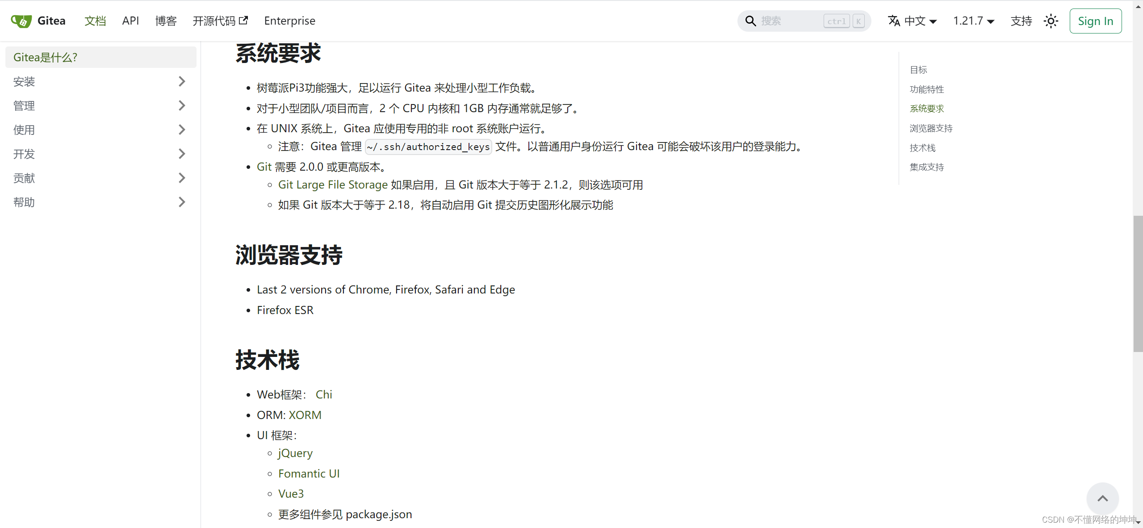This screenshot has width=1143, height=528.
Task: Click the 帮助 sidebar label
Action: click(24, 202)
